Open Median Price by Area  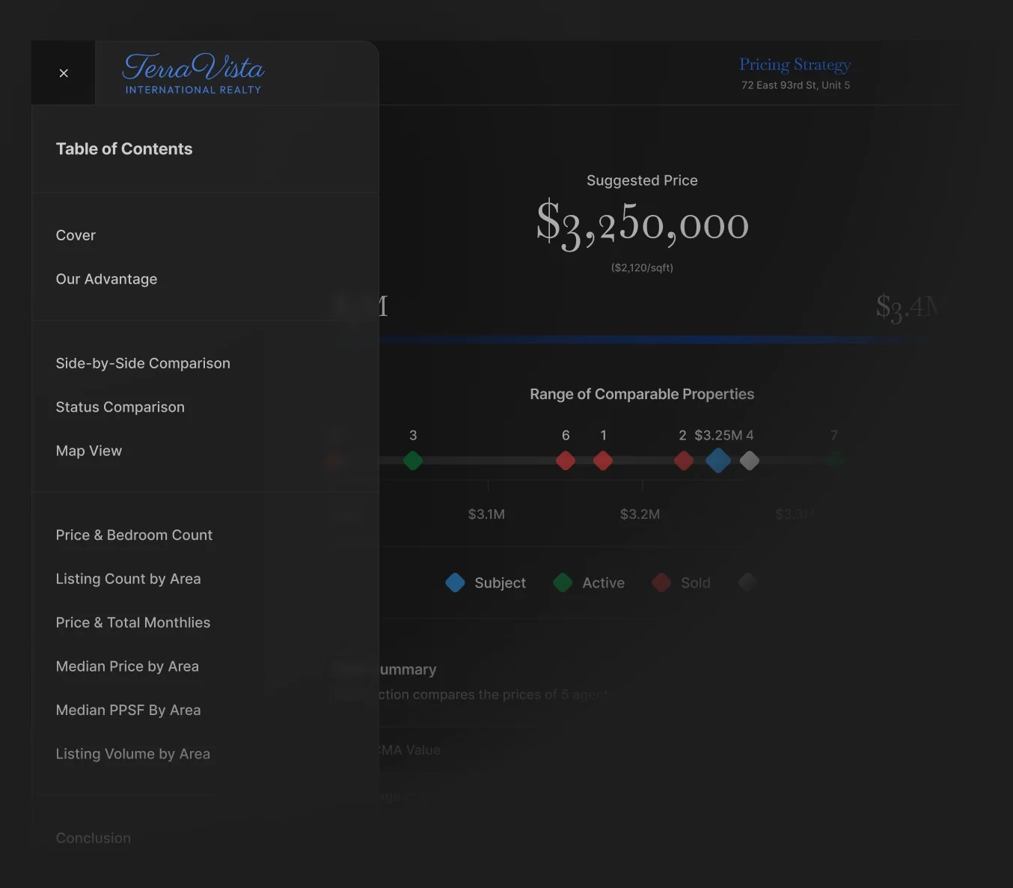point(127,666)
